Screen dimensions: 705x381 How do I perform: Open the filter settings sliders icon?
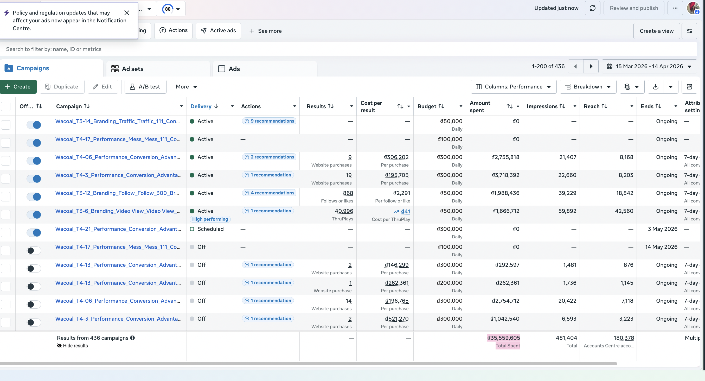[689, 31]
